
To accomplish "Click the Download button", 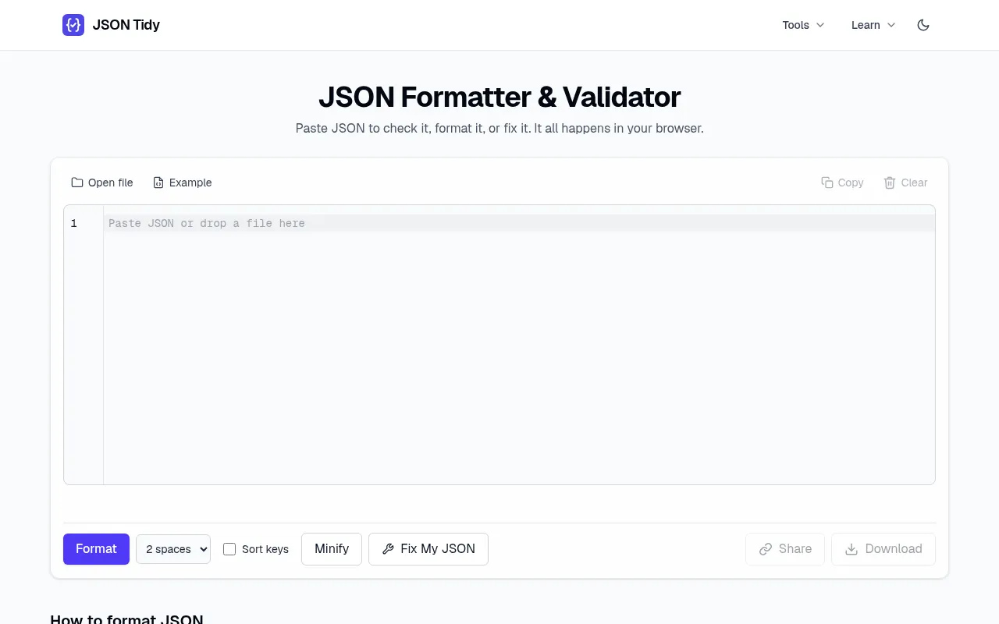I will (883, 549).
